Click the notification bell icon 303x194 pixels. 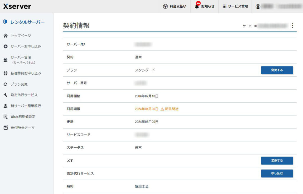pyautogui.click(x=197, y=6)
